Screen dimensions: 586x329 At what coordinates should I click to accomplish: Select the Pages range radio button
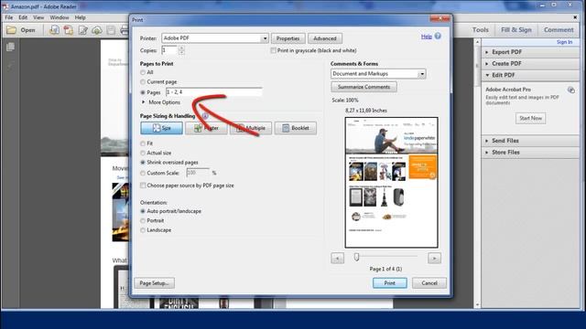click(143, 92)
